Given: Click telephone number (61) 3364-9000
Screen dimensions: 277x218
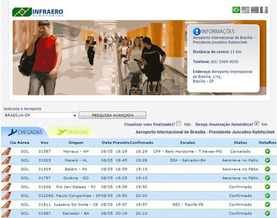Looking at the screenshot, I should point(224,62).
